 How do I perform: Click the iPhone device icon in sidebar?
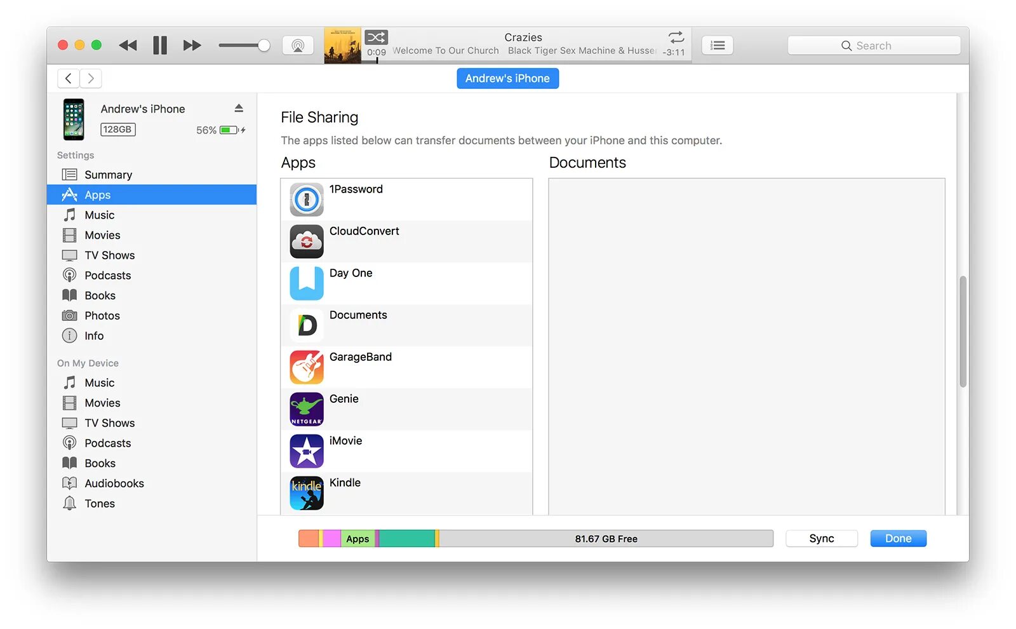(74, 119)
